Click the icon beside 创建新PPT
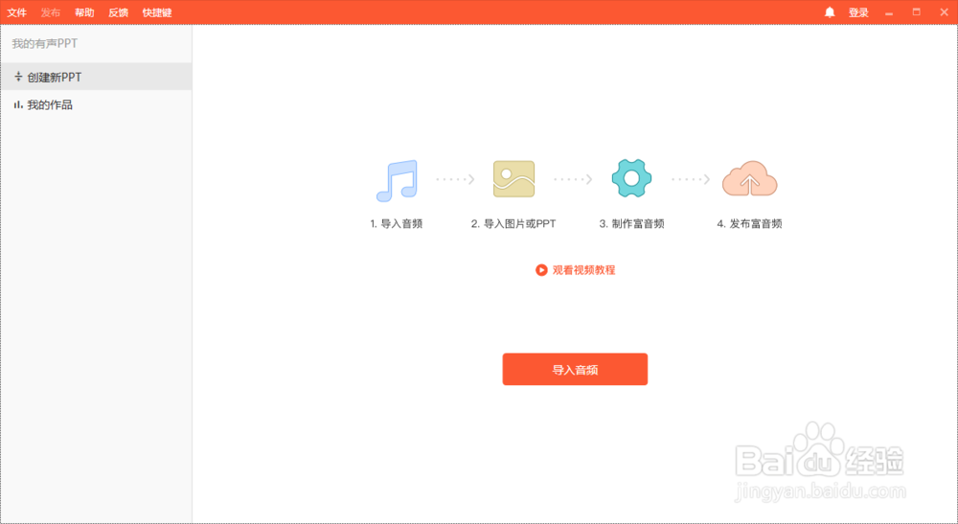This screenshot has width=958, height=524. coord(18,77)
